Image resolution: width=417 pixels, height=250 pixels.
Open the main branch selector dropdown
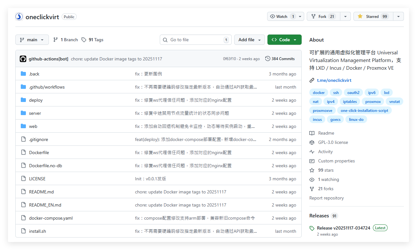pyautogui.click(x=32, y=39)
